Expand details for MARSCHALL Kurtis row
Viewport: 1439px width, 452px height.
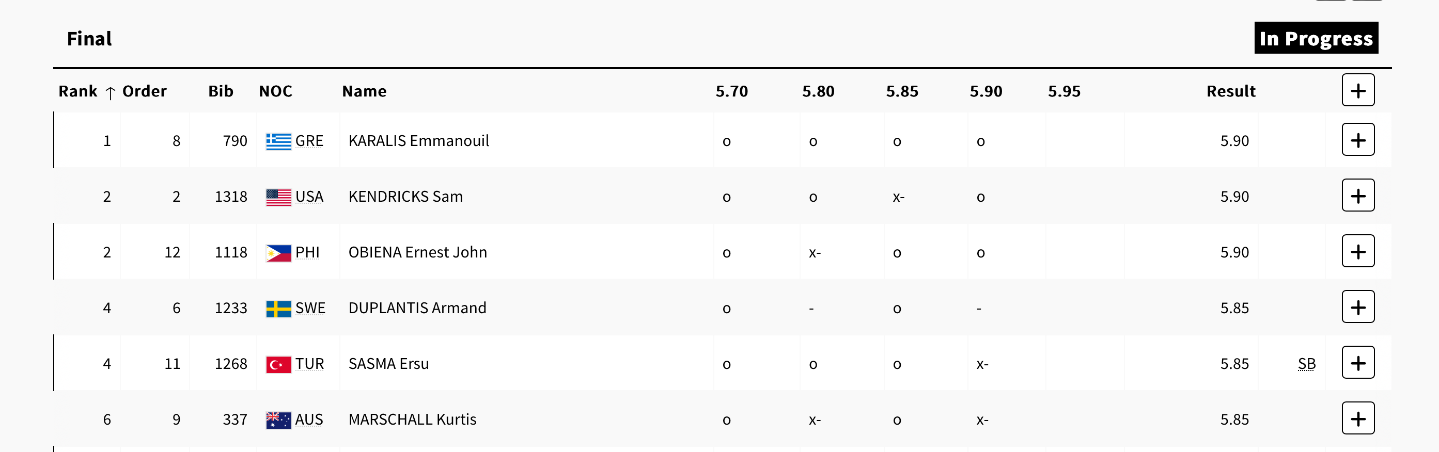[x=1358, y=418]
